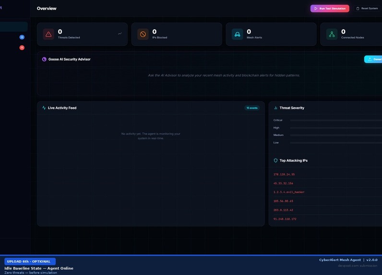Click the Connected Nodes label

[353, 37]
